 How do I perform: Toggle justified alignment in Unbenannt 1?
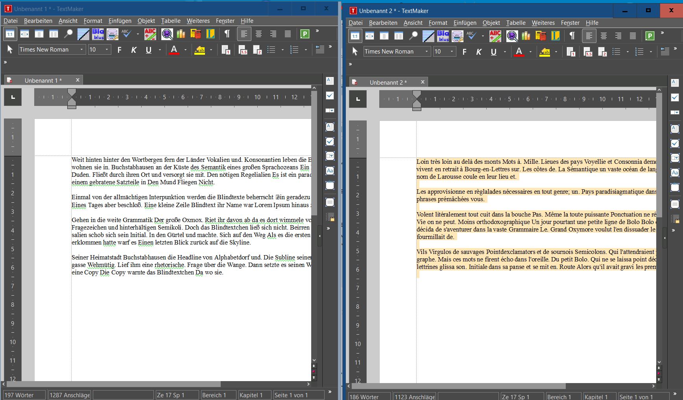click(288, 34)
